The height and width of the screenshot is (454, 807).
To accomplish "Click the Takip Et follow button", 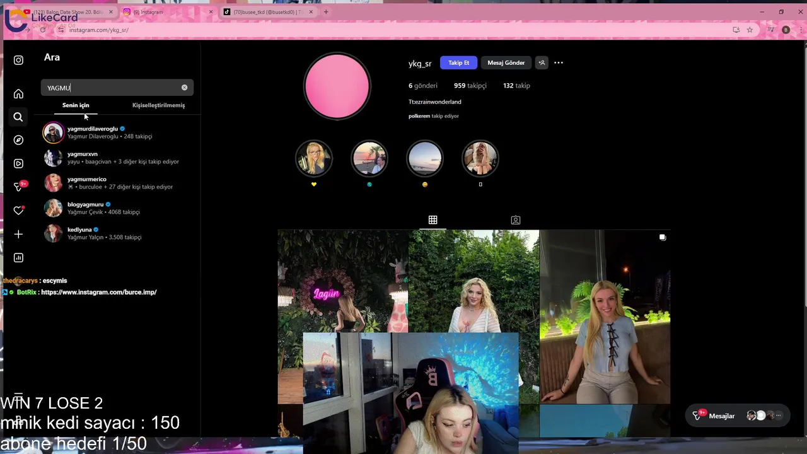I will tap(458, 62).
